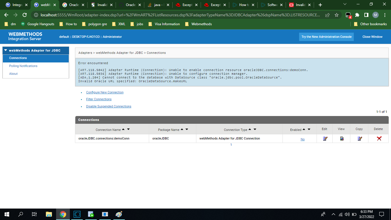Sort Connection Name descending with down arrow
The width and height of the screenshot is (391, 220).
128,129
